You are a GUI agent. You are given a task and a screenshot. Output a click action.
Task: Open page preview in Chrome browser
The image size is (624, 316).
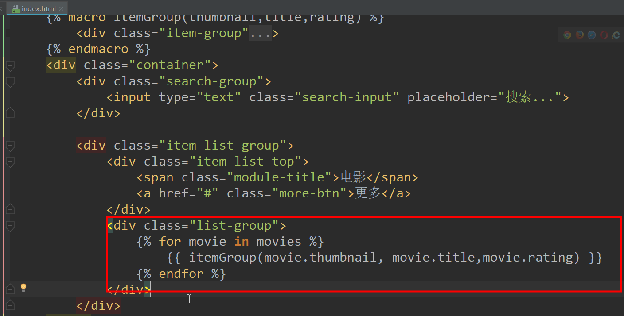pos(567,35)
